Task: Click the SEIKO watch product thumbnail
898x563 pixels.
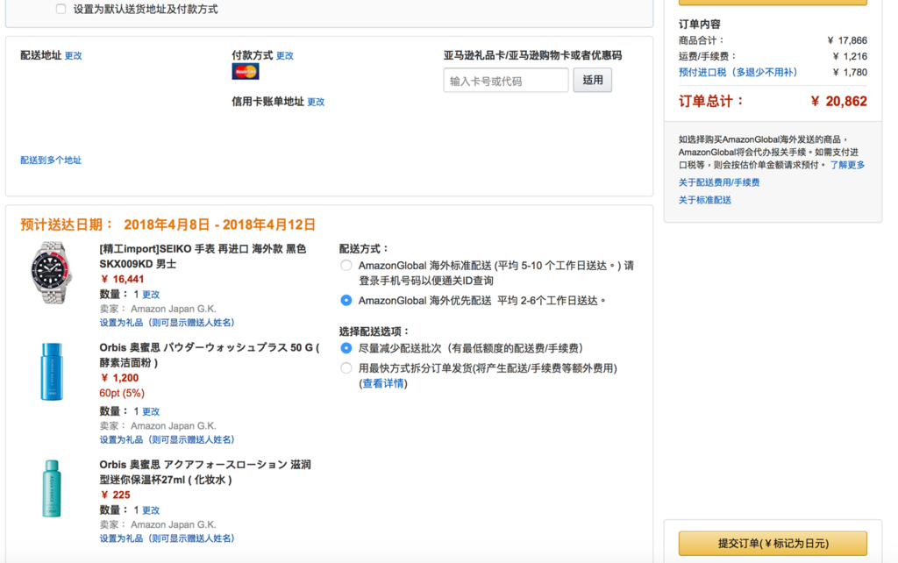Action: 51,274
